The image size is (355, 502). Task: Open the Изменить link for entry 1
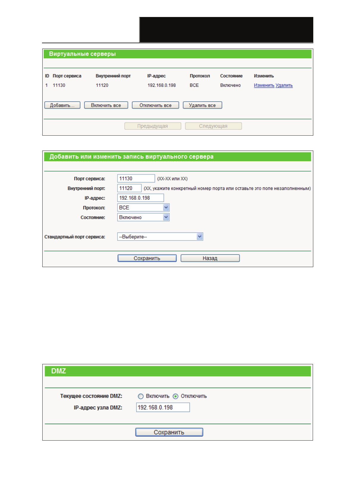(264, 85)
